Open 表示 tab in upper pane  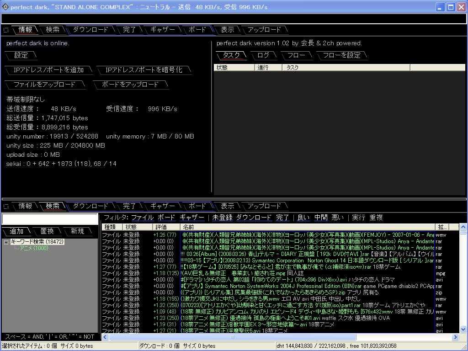[x=228, y=30]
